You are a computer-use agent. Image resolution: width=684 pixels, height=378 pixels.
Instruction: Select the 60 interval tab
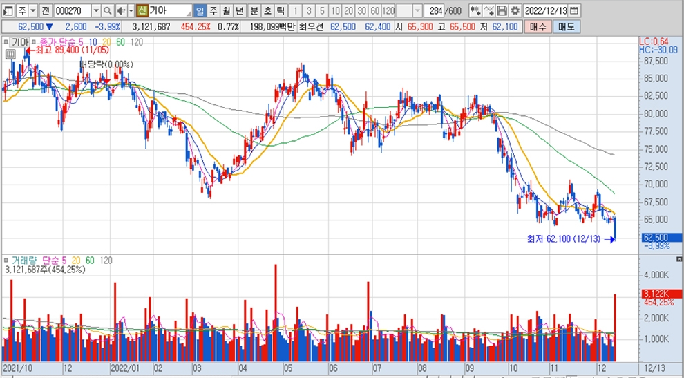[374, 11]
